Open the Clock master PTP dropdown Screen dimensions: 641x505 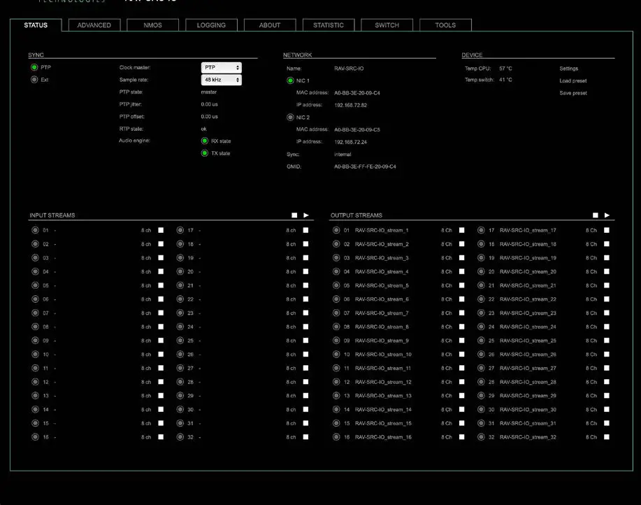click(x=221, y=67)
